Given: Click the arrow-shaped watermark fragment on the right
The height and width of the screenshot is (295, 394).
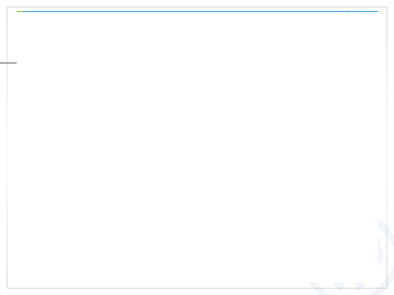Looking at the screenshot, I should tap(380, 252).
